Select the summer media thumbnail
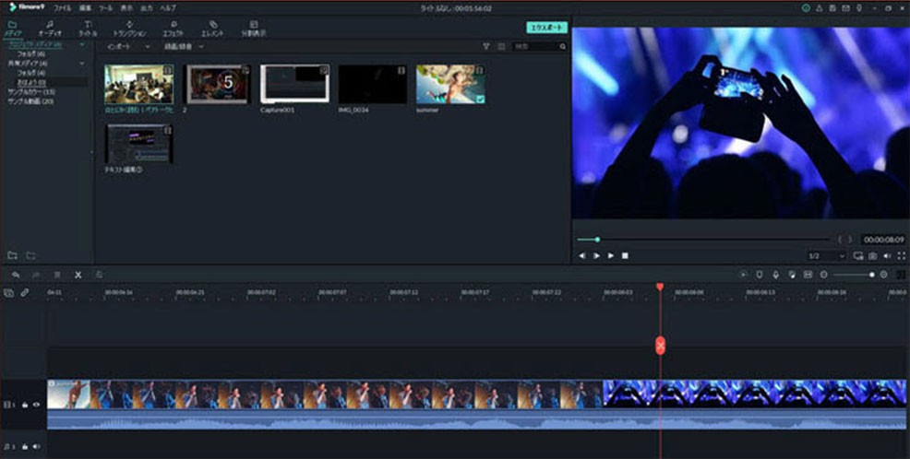 tap(450, 85)
